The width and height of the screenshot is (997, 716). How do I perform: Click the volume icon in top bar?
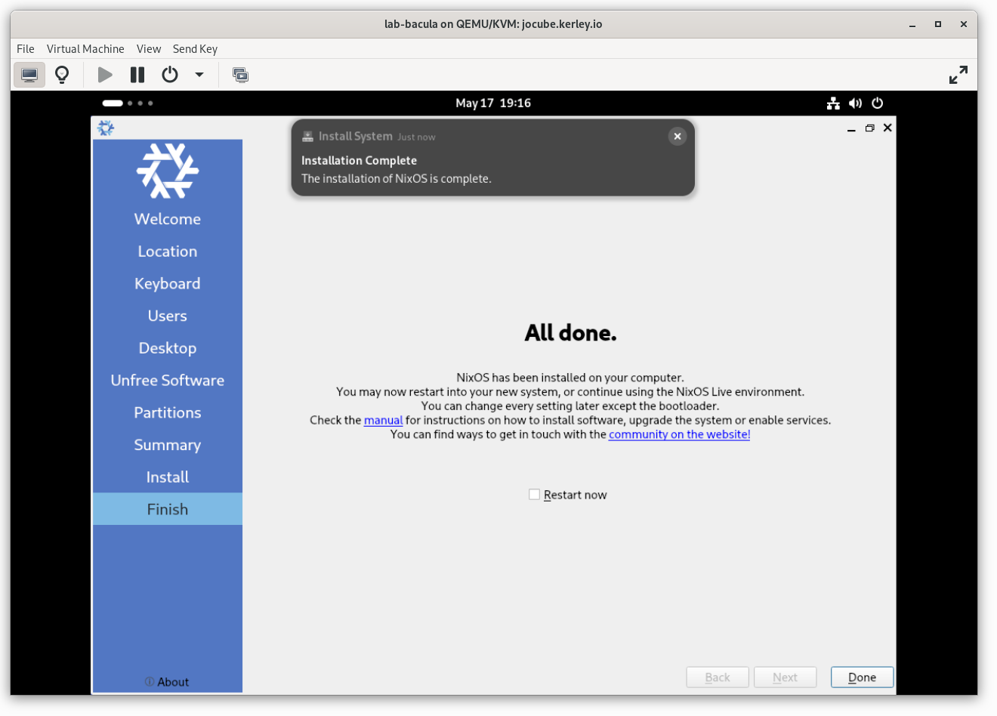pyautogui.click(x=855, y=103)
